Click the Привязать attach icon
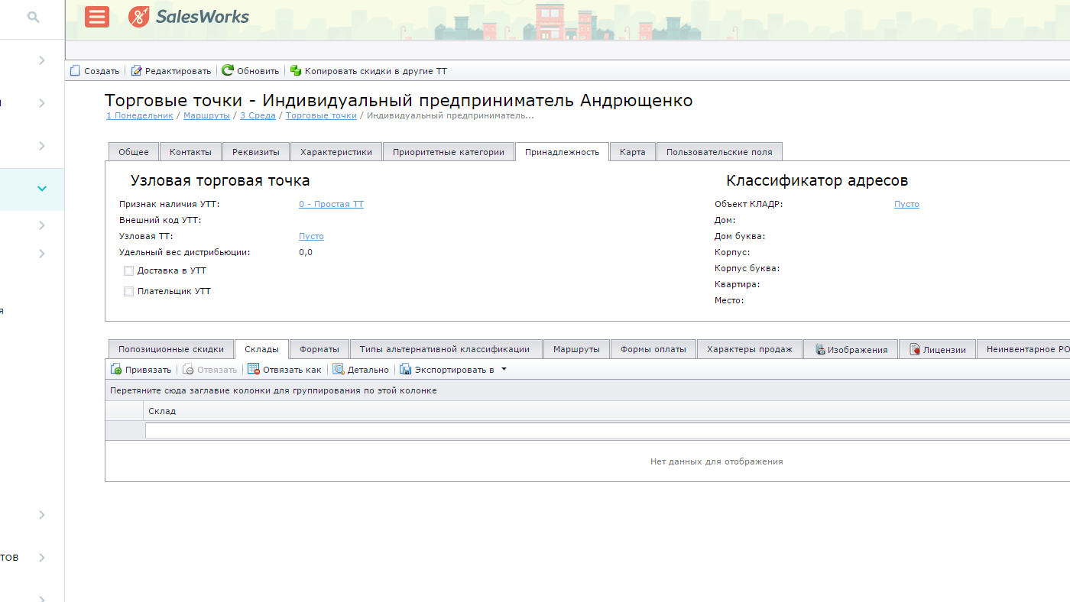The image size is (1070, 602). coord(116,370)
